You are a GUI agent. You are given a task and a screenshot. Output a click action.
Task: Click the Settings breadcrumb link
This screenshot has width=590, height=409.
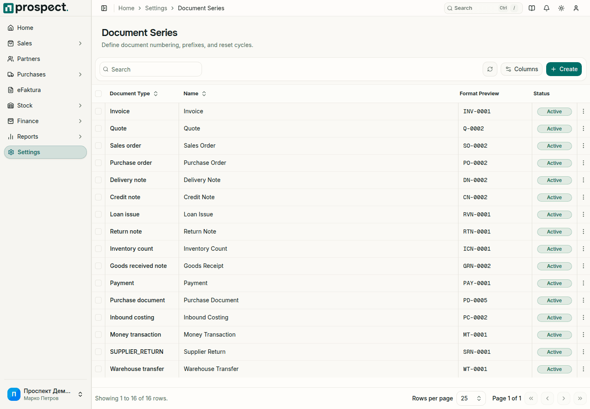pyautogui.click(x=156, y=8)
